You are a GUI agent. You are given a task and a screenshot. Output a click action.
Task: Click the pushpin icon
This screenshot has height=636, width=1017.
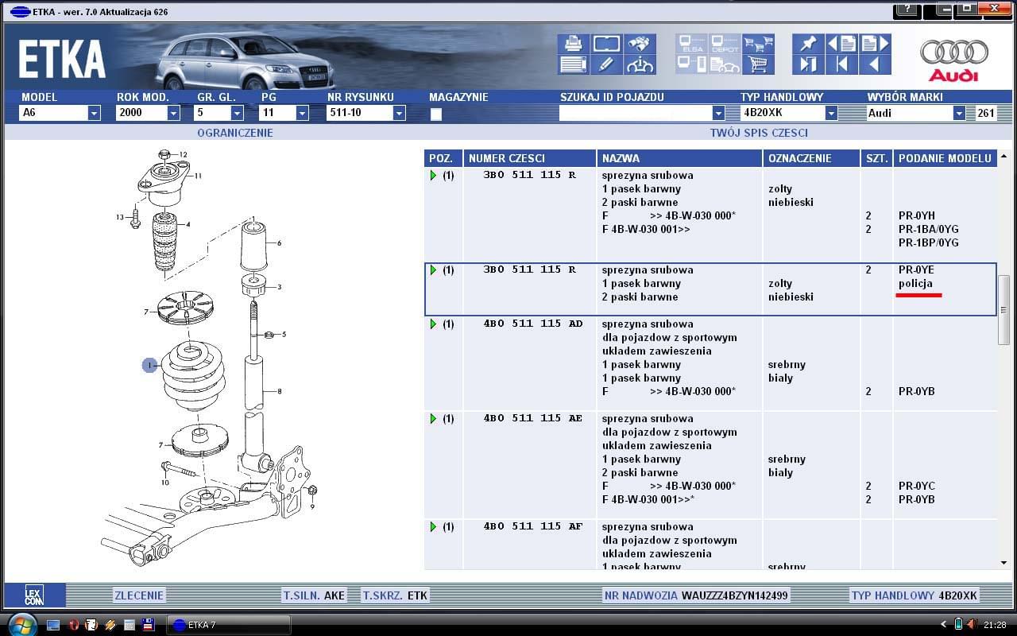coord(808,44)
